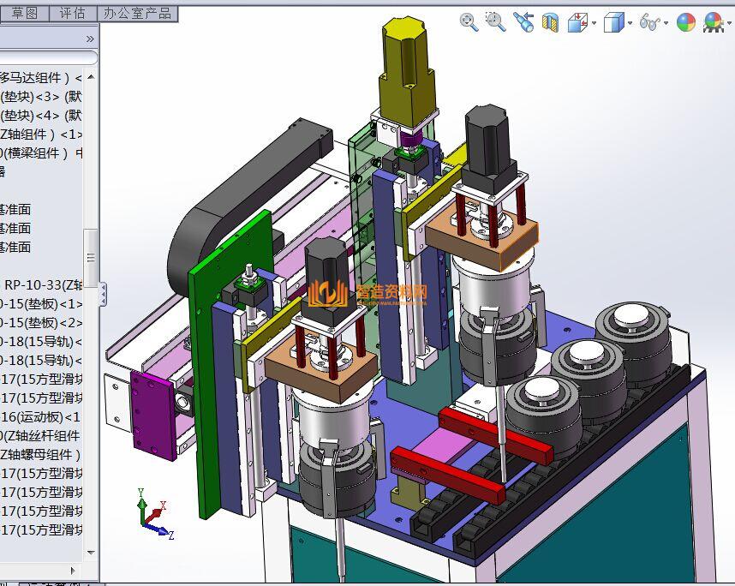Click the Edit Appearance color ball icon

[x=686, y=22]
